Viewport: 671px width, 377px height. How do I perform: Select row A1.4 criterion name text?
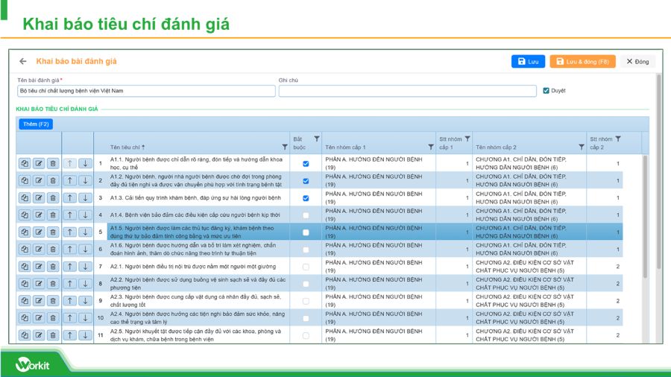click(195, 215)
